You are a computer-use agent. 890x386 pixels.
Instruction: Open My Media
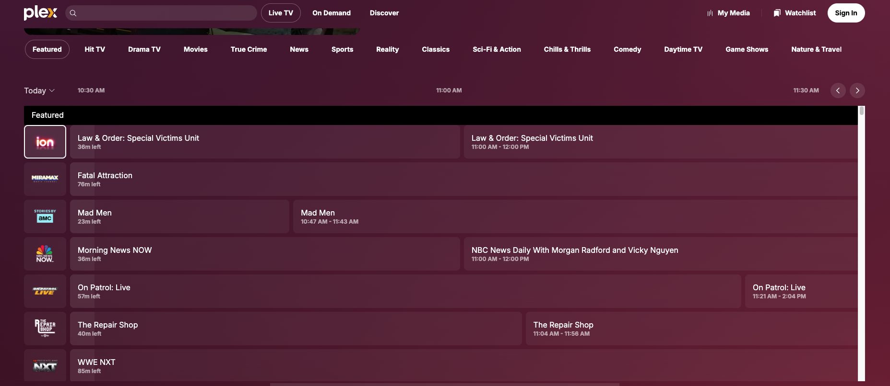(728, 13)
